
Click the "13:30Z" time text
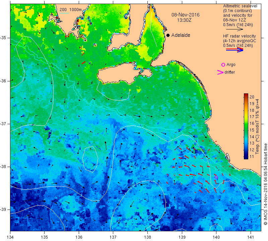point(184,20)
